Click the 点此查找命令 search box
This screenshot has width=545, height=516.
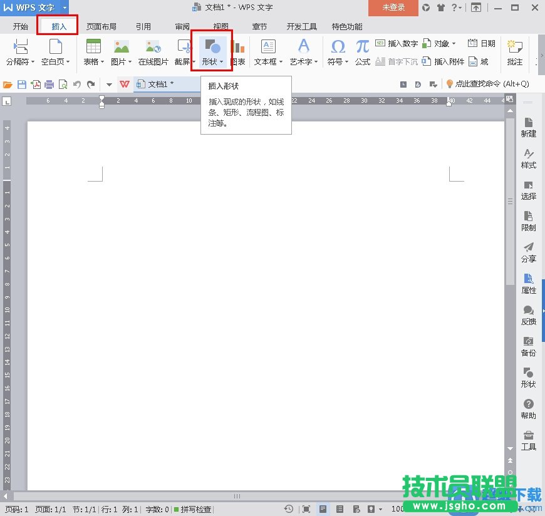tap(487, 84)
